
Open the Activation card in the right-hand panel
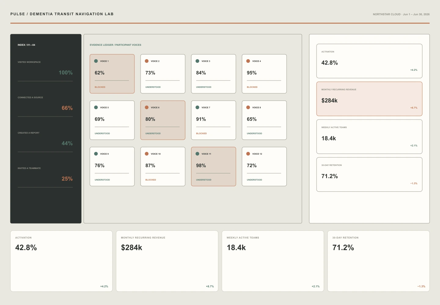coord(369,61)
